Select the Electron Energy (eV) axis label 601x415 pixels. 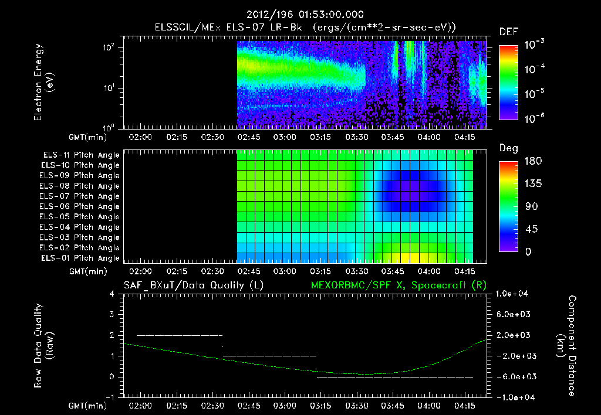coord(43,82)
